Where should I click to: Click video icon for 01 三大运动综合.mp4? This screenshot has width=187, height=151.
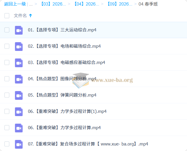tap(19, 30)
